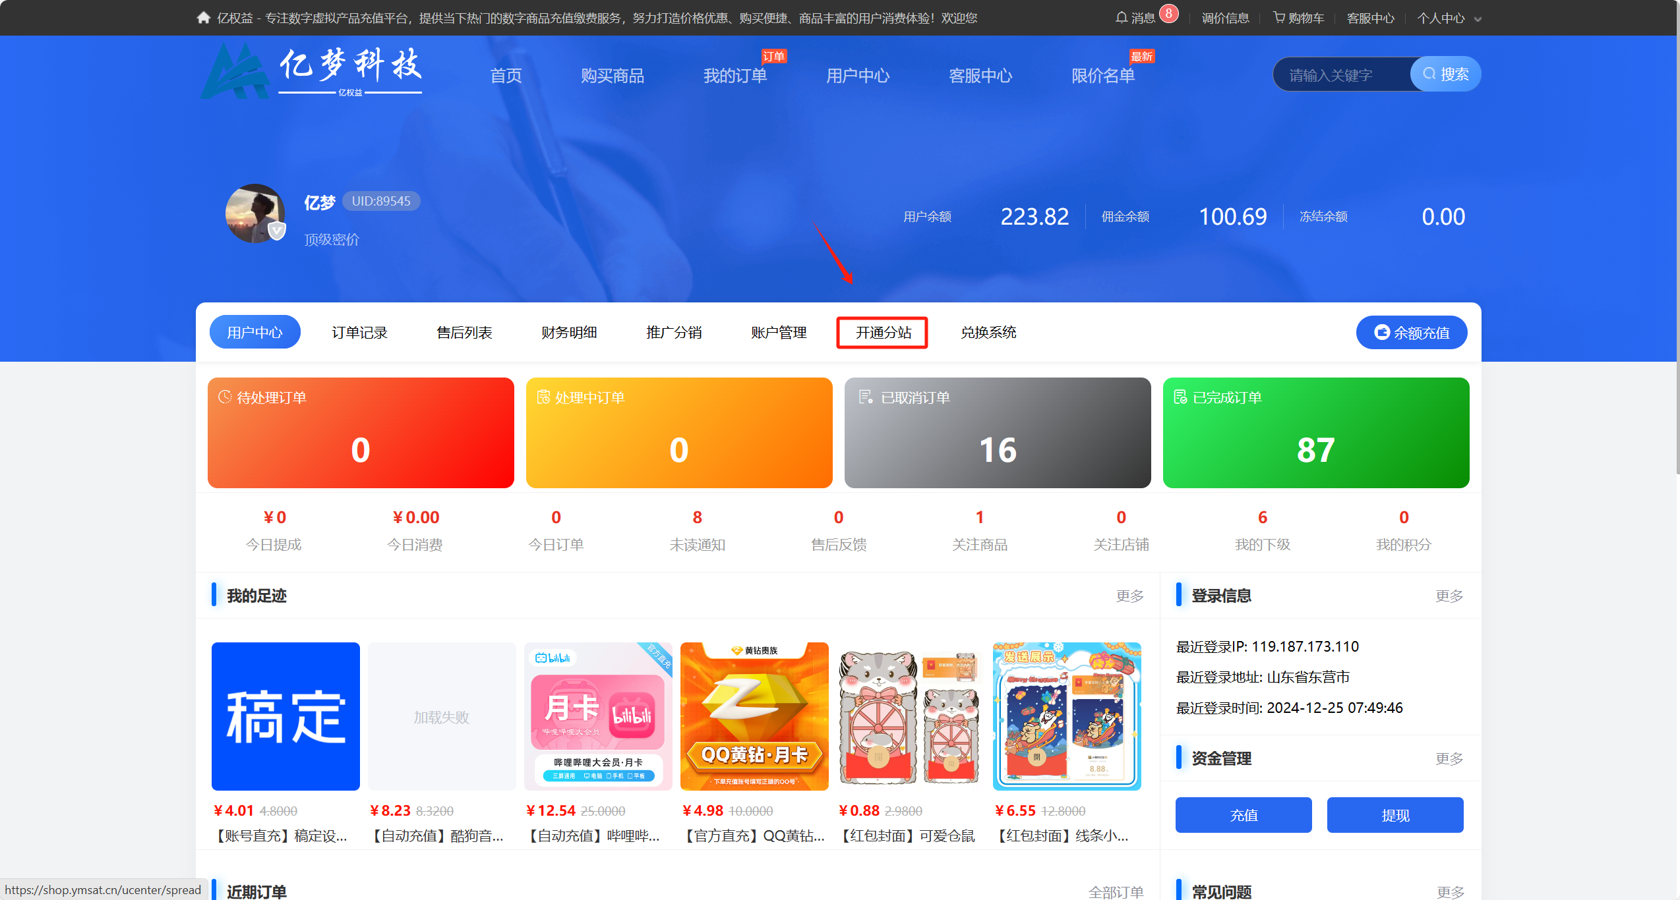The height and width of the screenshot is (900, 1680).
Task: Open the QQ黄钻月卡 product thumbnail
Action: [754, 716]
